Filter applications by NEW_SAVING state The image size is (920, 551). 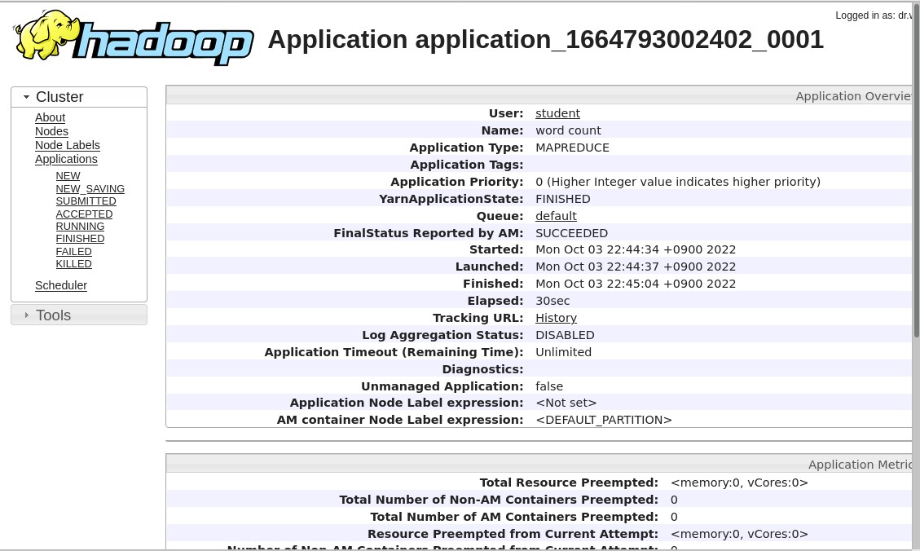coord(90,189)
